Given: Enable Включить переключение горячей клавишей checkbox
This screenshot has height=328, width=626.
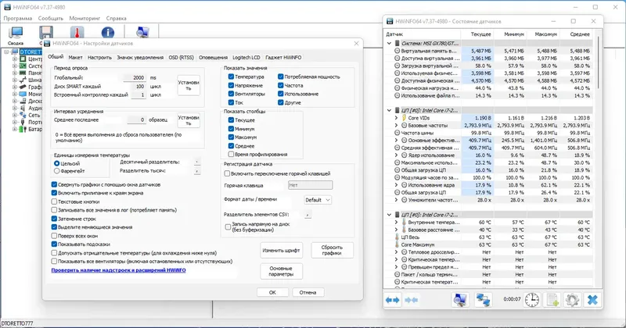Looking at the screenshot, I should [x=227, y=174].
